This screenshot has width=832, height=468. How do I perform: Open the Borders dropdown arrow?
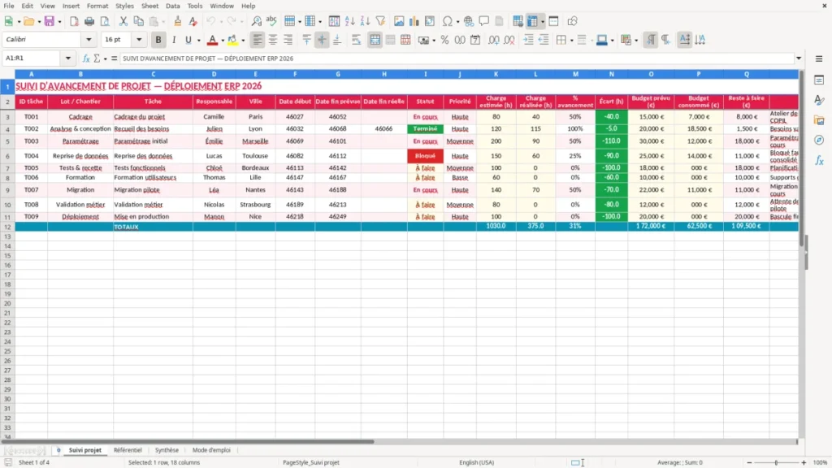click(x=571, y=41)
